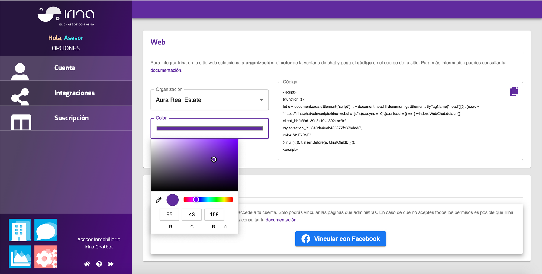Log out with the exit arrow icon

pyautogui.click(x=111, y=264)
